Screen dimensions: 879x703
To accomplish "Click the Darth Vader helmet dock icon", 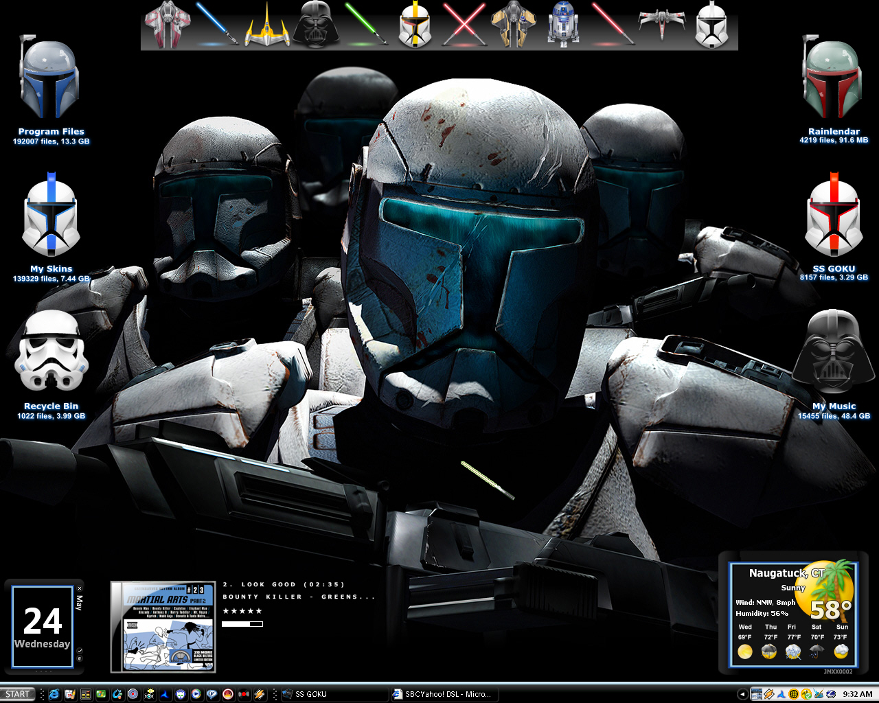I will 317,25.
